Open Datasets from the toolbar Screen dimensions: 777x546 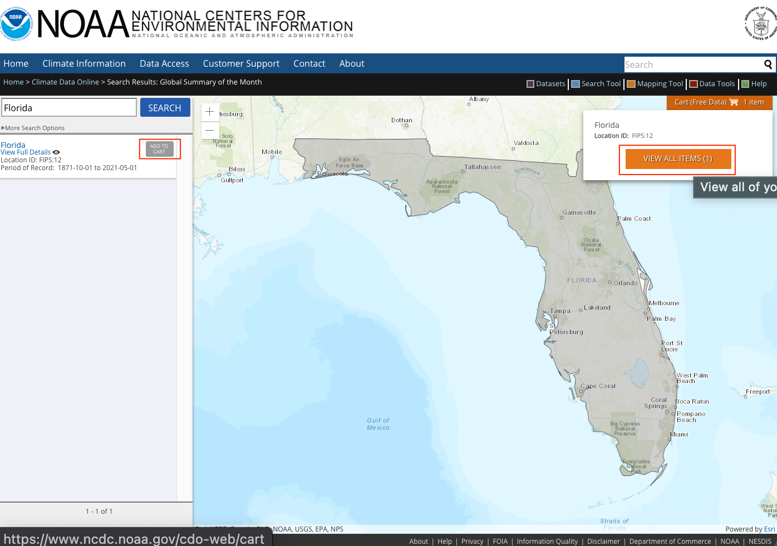pos(550,84)
